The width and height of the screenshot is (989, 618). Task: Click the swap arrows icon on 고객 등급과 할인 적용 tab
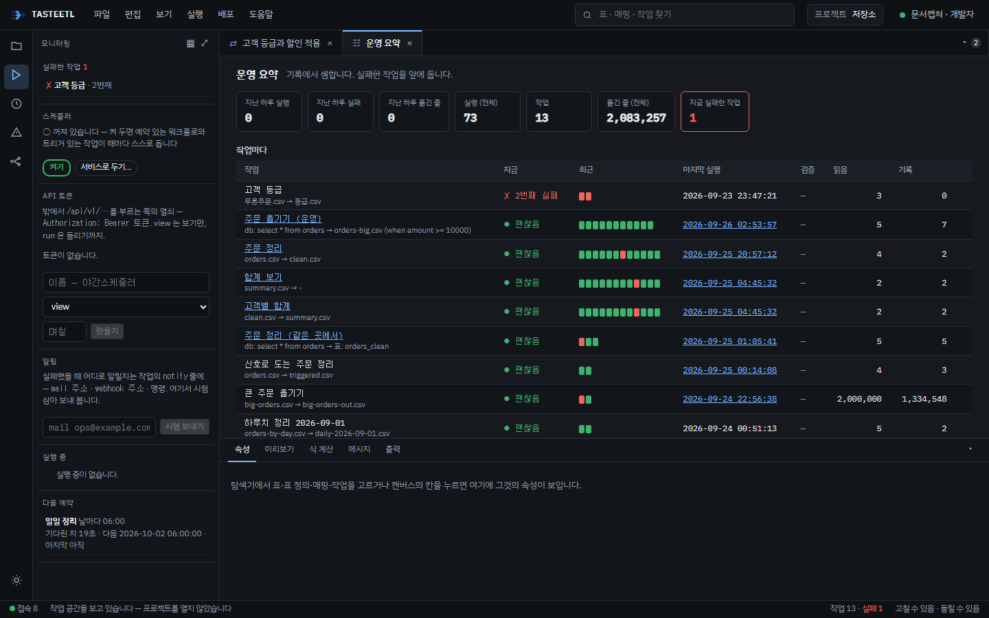coord(233,43)
